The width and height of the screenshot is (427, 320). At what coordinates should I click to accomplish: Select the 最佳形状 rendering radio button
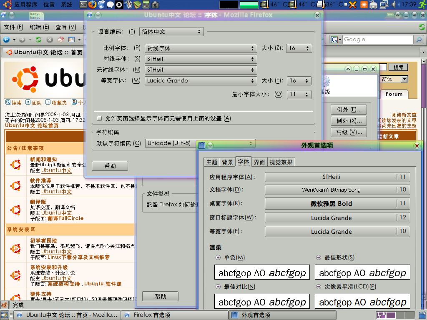tap(319, 257)
